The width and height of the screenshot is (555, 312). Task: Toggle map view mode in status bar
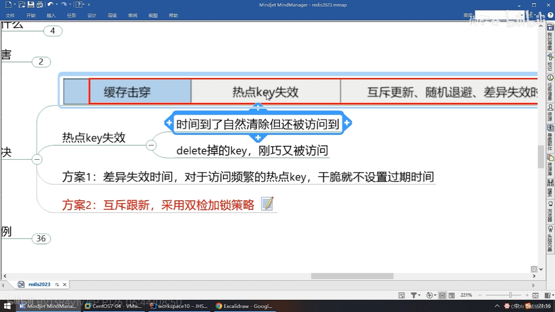pos(442,295)
